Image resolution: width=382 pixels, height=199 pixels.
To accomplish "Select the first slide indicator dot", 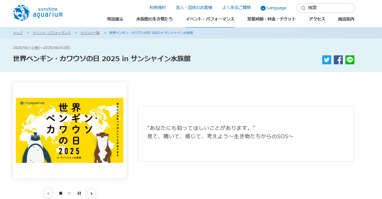I will [61, 193].
